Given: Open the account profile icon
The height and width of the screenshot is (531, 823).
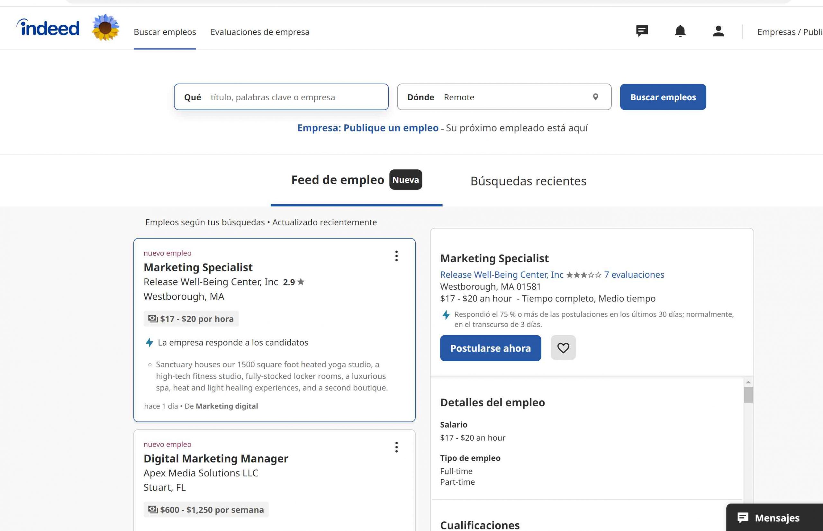Looking at the screenshot, I should pos(718,31).
